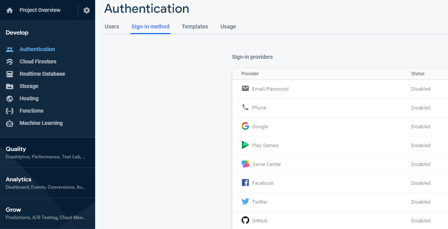This screenshot has height=229, width=448.
Task: Open Authentication in the sidebar
Action: [37, 49]
